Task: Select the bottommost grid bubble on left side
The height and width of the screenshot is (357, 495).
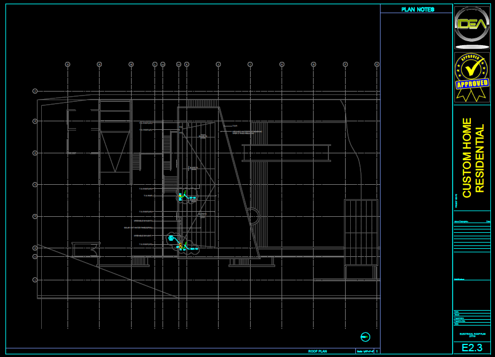Action: 35,280
